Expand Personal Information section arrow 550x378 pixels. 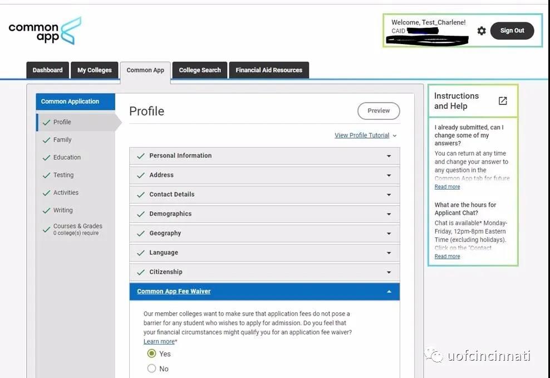(389, 156)
